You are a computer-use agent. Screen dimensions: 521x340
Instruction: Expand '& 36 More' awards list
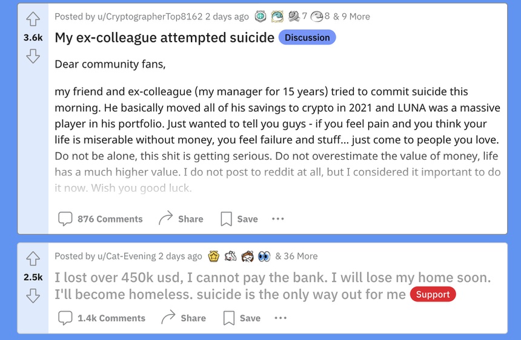point(296,256)
